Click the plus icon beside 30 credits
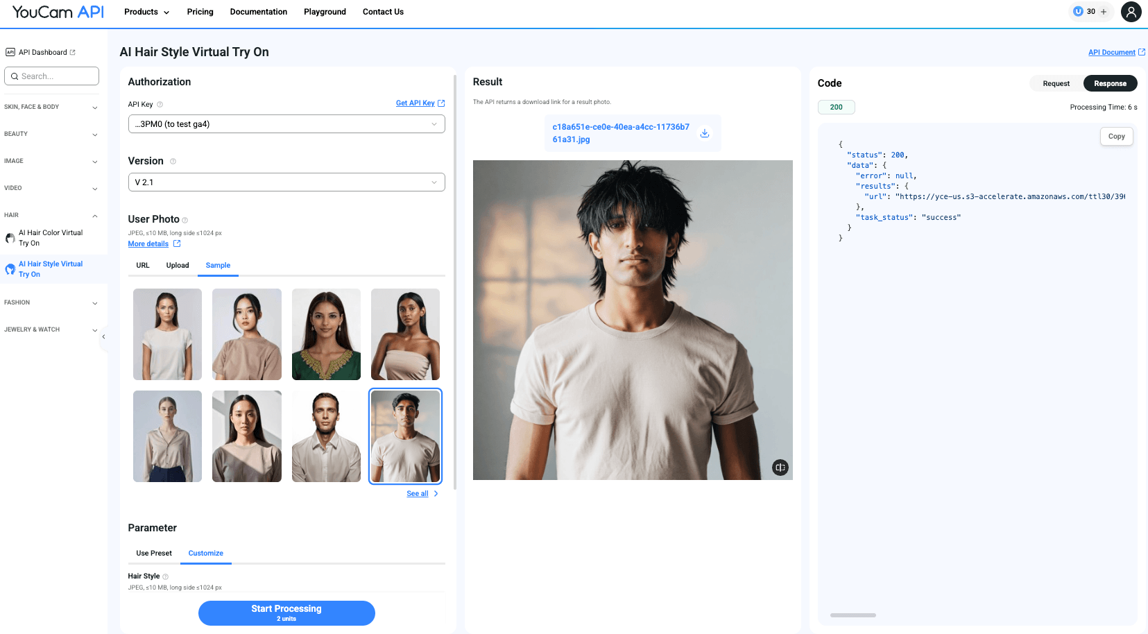1148x634 pixels. coord(1104,12)
